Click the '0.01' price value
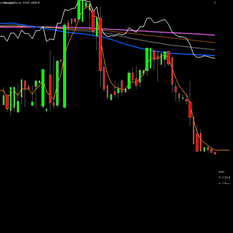The height and width of the screenshot is (233, 233). pos(221,172)
